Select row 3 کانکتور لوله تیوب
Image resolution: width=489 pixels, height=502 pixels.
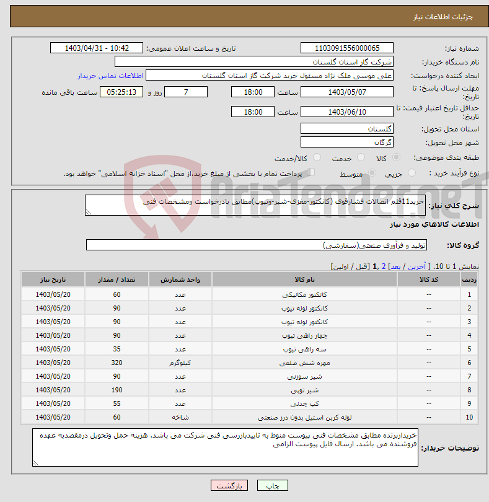click(250, 322)
